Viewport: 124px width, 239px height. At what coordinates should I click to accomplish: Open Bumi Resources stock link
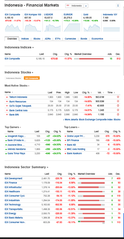(x=18, y=102)
